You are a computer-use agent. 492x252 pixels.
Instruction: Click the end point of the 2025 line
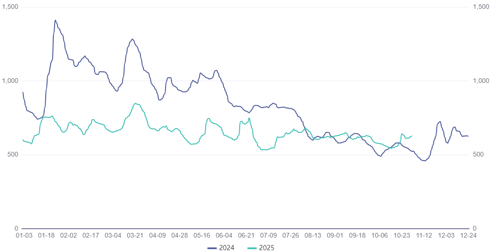coord(412,136)
